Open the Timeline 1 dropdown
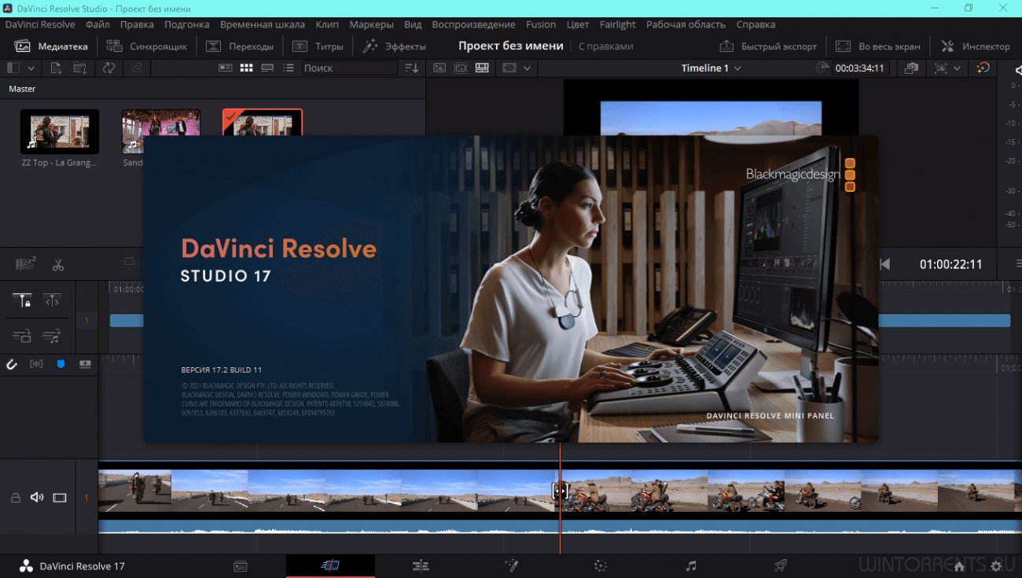 (711, 68)
